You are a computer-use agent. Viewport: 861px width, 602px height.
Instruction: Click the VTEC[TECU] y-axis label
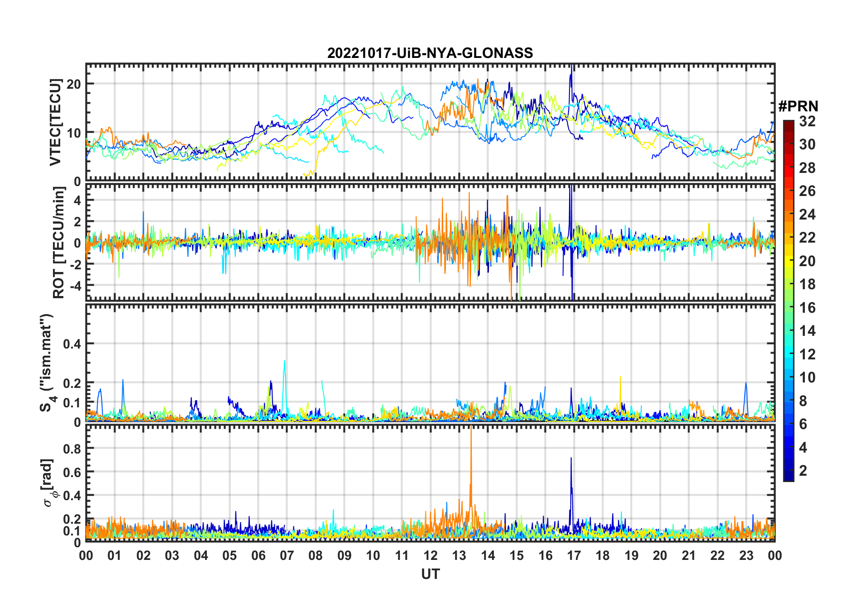pos(55,122)
